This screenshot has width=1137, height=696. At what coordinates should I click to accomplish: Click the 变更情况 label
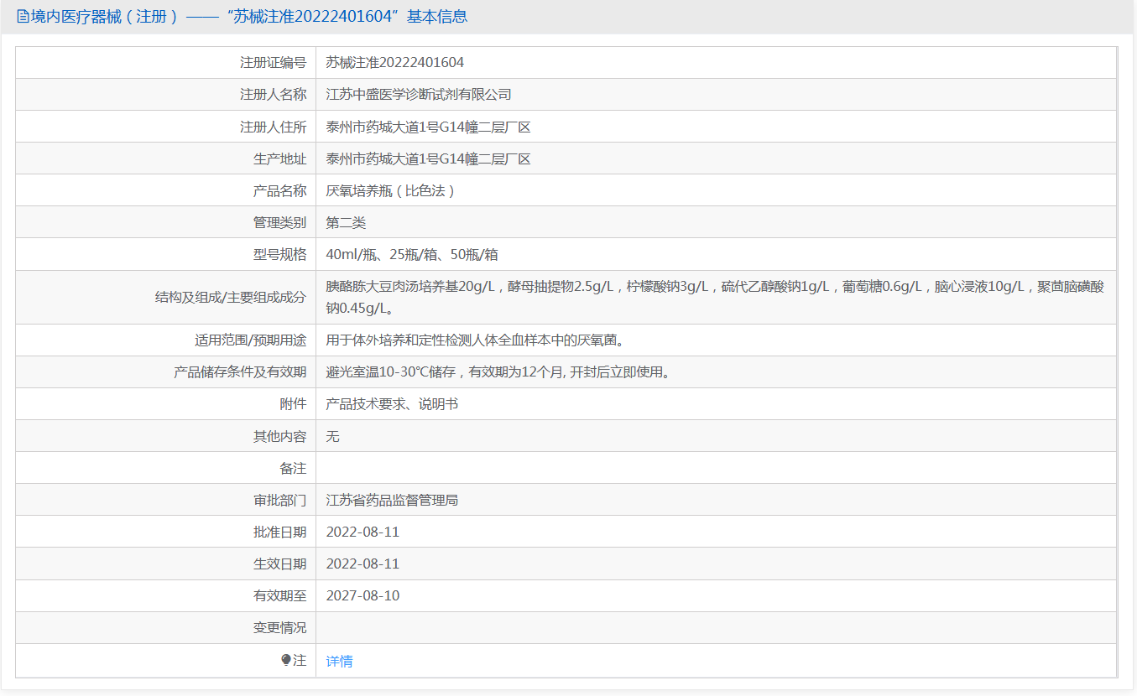click(280, 627)
